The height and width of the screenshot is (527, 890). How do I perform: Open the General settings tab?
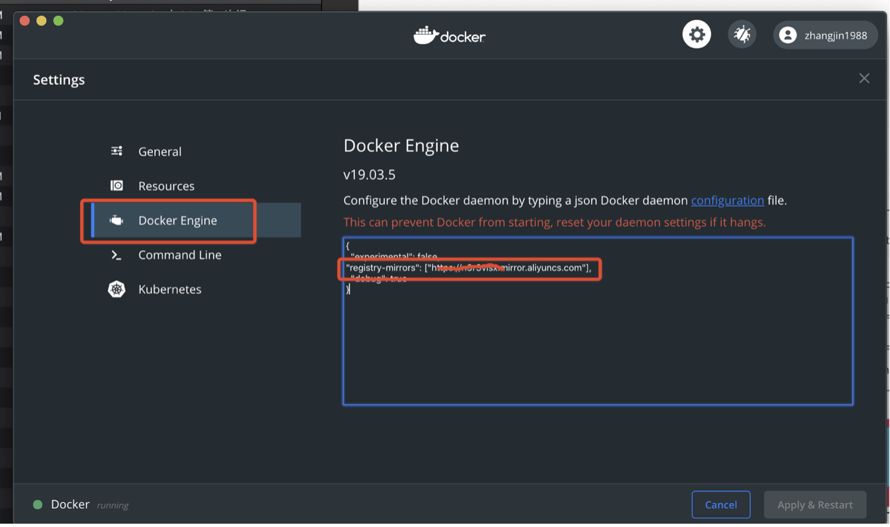pyautogui.click(x=196, y=151)
